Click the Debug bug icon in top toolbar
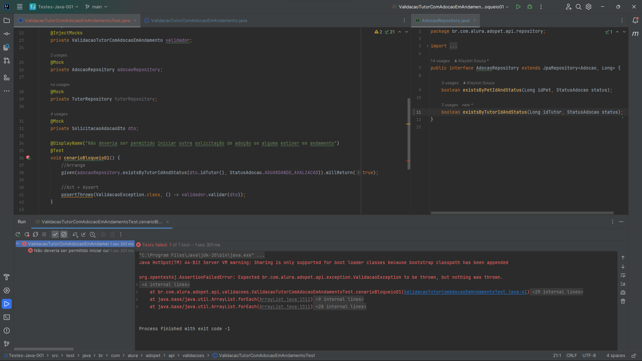Viewport: 642px width, 361px height. 530,7
